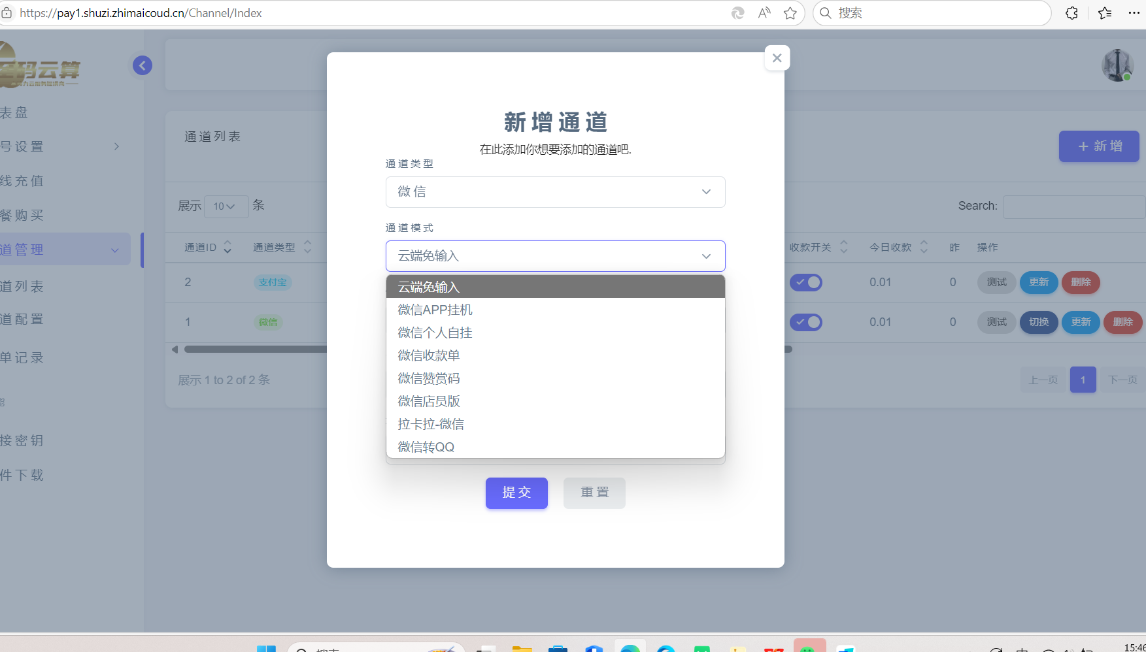Click 下一页 next page button
1146x652 pixels.
tap(1122, 380)
